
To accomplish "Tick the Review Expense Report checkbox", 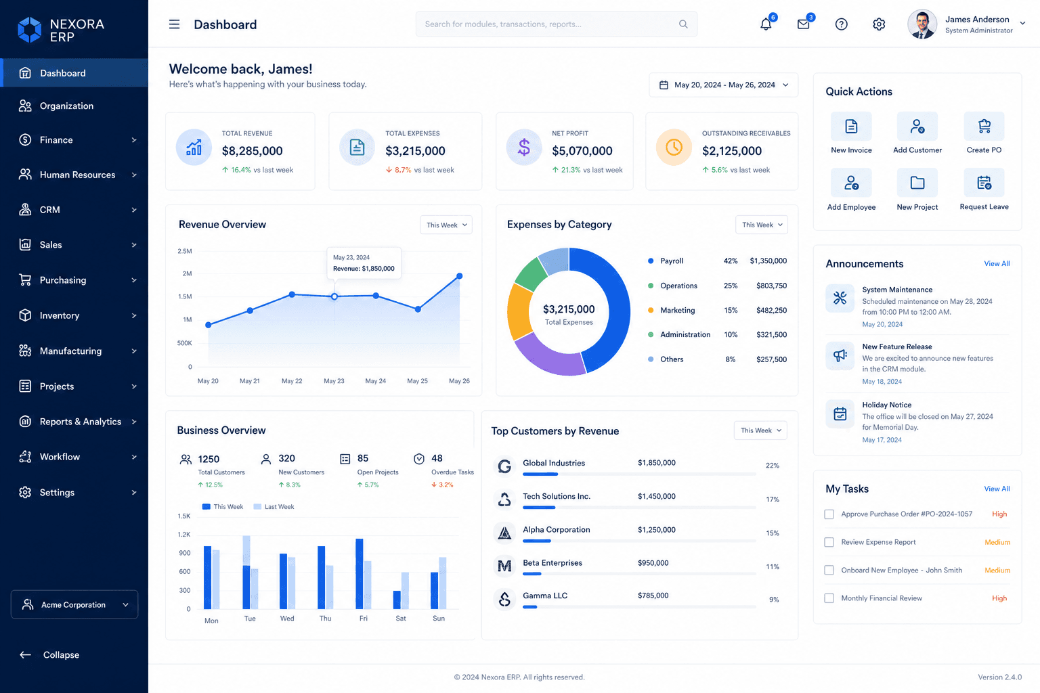I will 829,542.
